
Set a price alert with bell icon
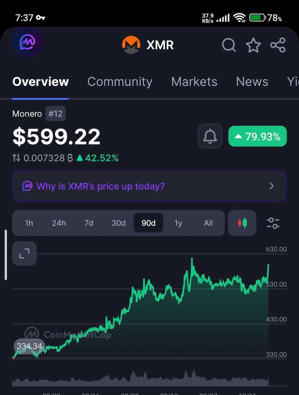pyautogui.click(x=210, y=136)
